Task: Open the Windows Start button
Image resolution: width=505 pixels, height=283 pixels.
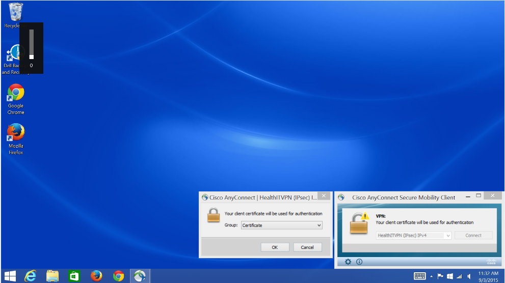Action: tap(10, 276)
